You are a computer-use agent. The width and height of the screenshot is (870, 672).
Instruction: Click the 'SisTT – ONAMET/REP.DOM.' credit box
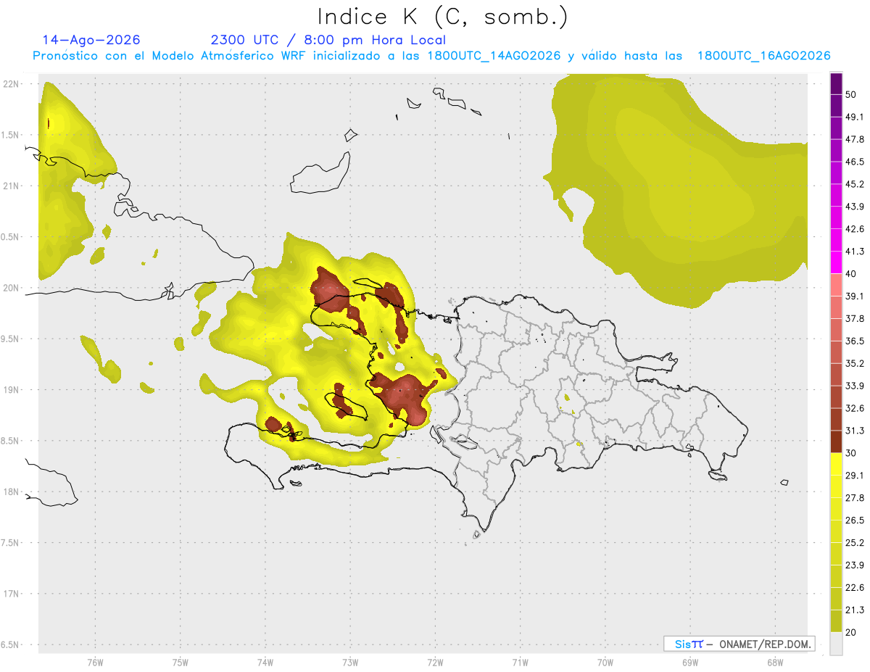pos(739,644)
